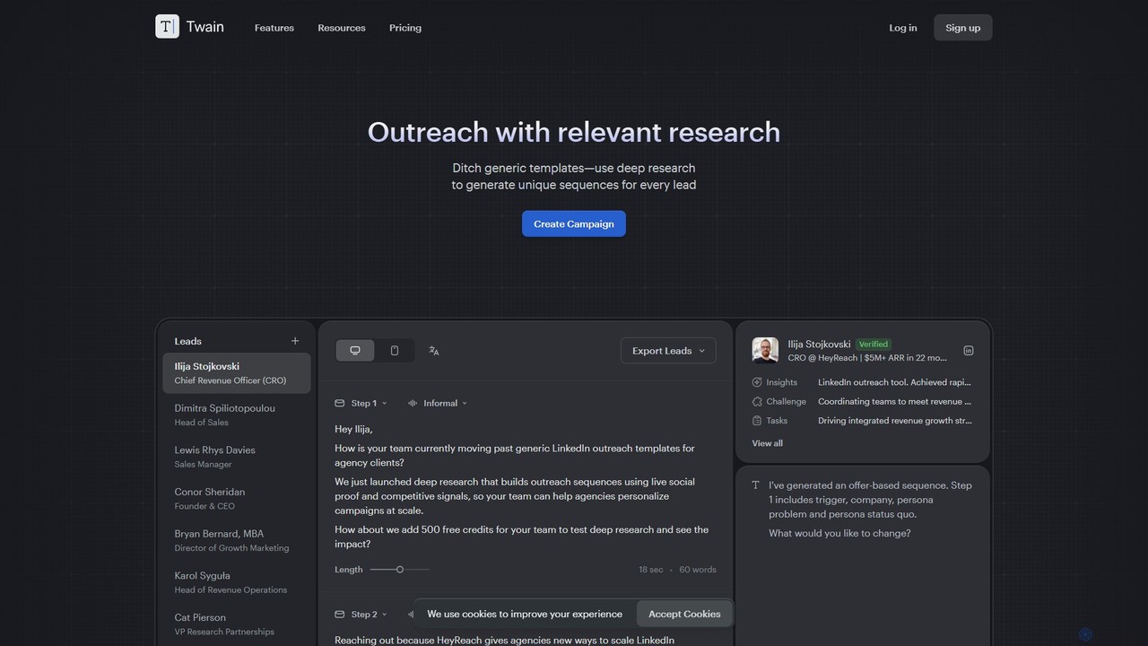Click the Challenge row icon
Screen dimensions: 1148x646
pos(757,401)
